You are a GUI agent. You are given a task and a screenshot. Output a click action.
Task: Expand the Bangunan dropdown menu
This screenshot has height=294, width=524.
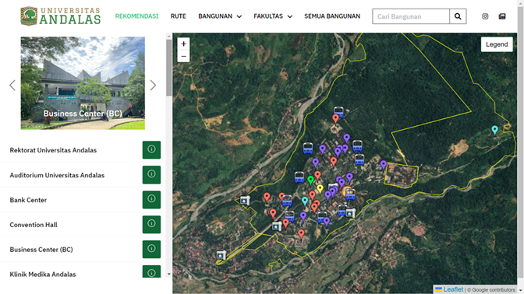[220, 16]
